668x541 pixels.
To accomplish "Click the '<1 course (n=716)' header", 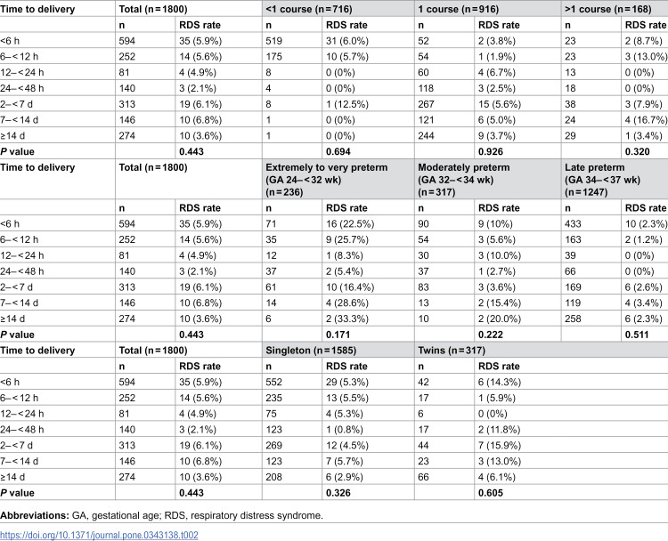I will click(309, 9).
